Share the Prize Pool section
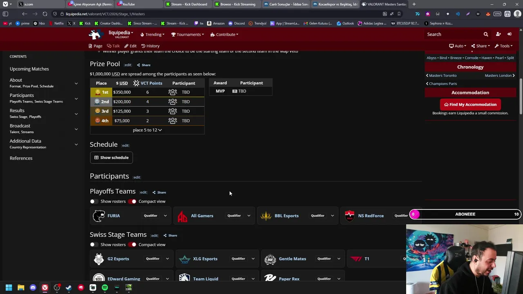The image size is (523, 294). (x=143, y=65)
